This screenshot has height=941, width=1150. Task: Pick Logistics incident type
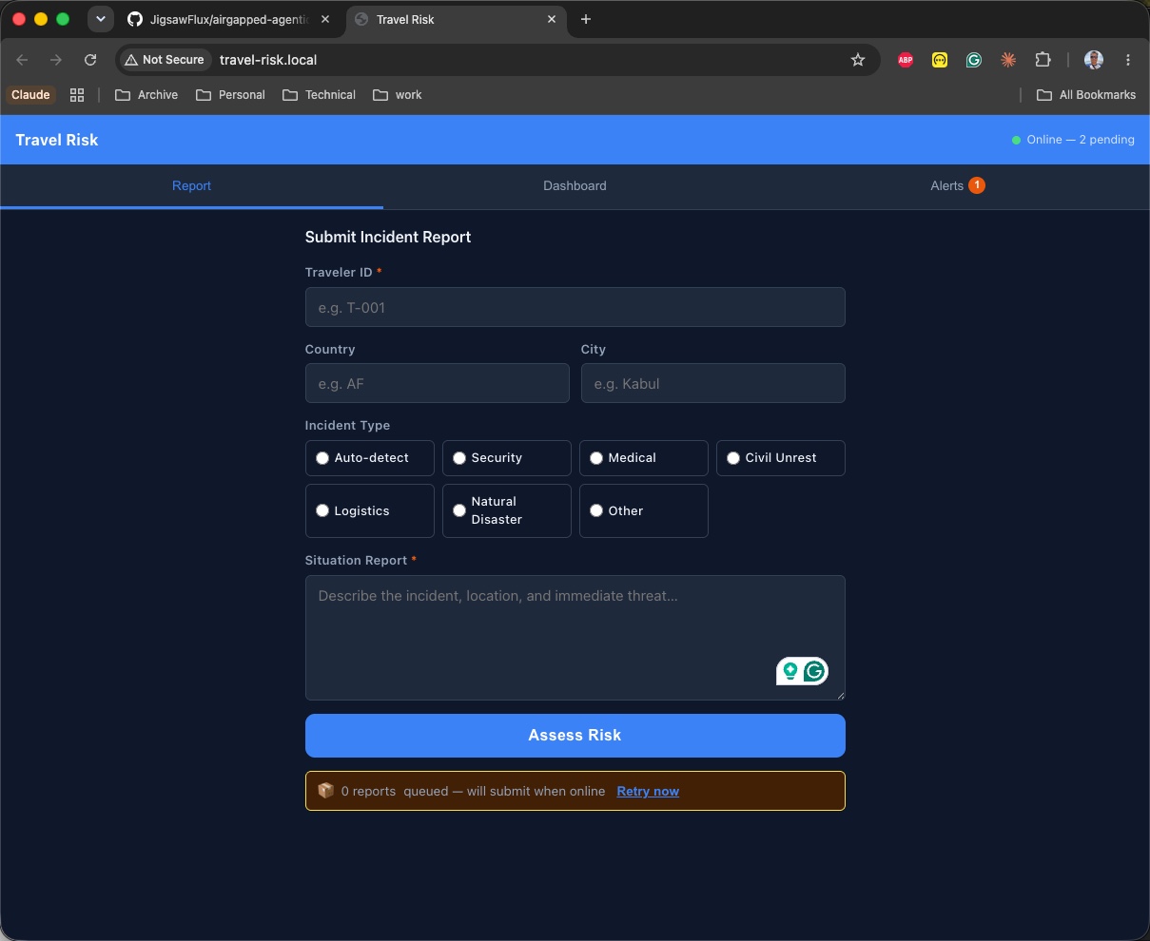pos(370,510)
